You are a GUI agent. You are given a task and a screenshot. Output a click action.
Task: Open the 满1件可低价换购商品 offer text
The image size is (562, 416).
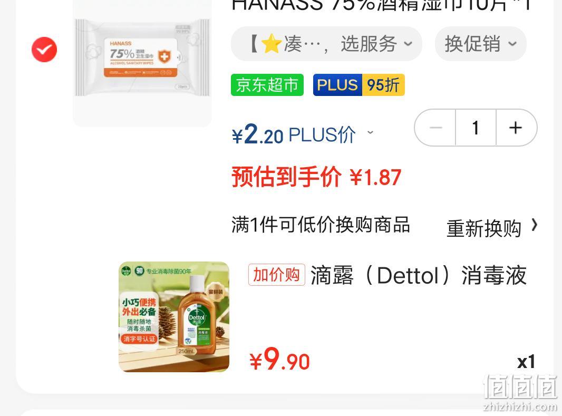pos(321,225)
